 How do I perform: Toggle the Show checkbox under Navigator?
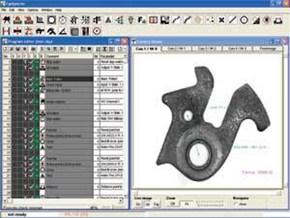pos(235,203)
